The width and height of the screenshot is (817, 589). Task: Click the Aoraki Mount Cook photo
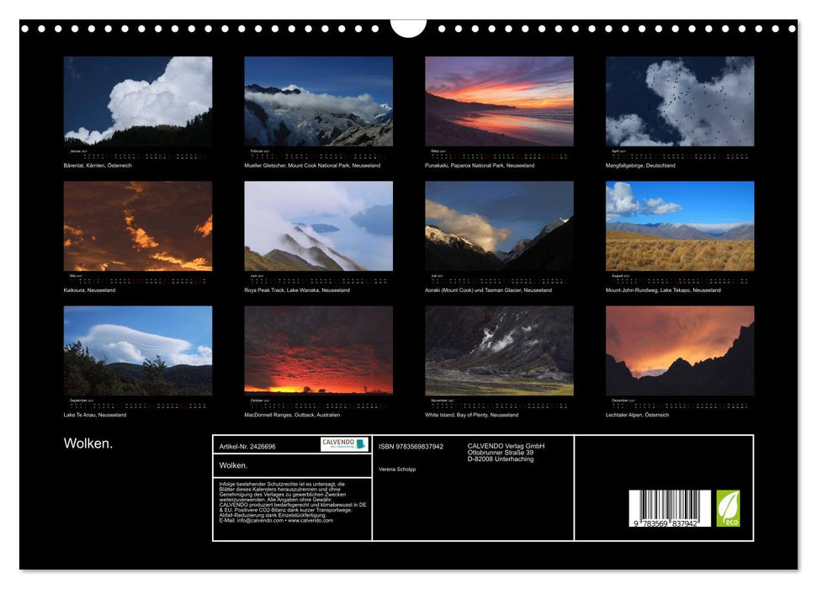(x=499, y=226)
